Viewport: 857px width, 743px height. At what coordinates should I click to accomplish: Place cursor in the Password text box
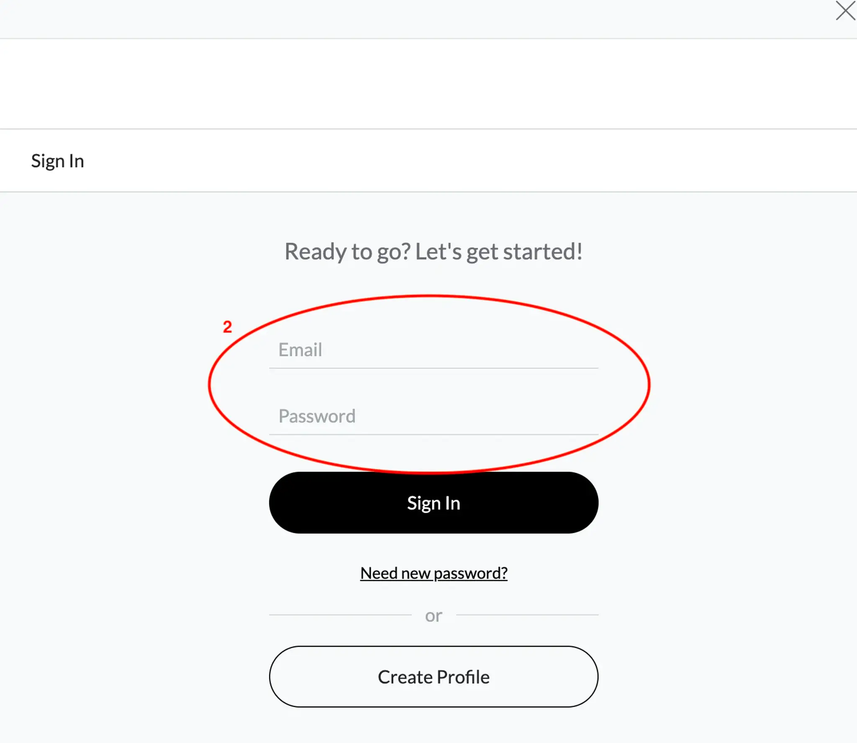point(434,416)
